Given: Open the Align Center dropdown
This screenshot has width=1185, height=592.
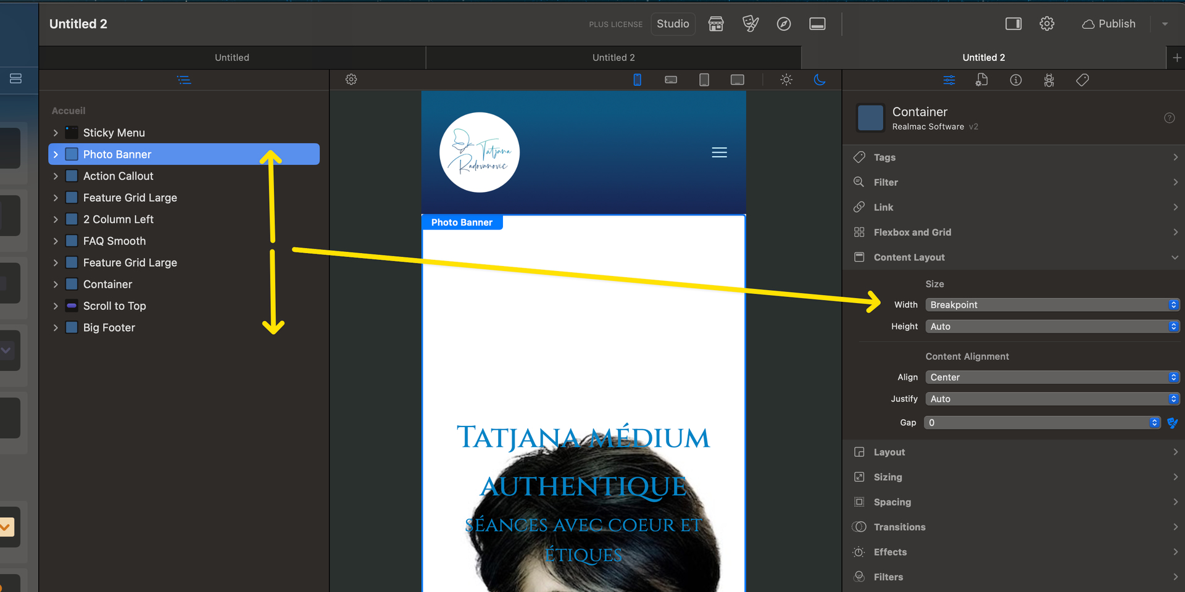Looking at the screenshot, I should [1052, 377].
